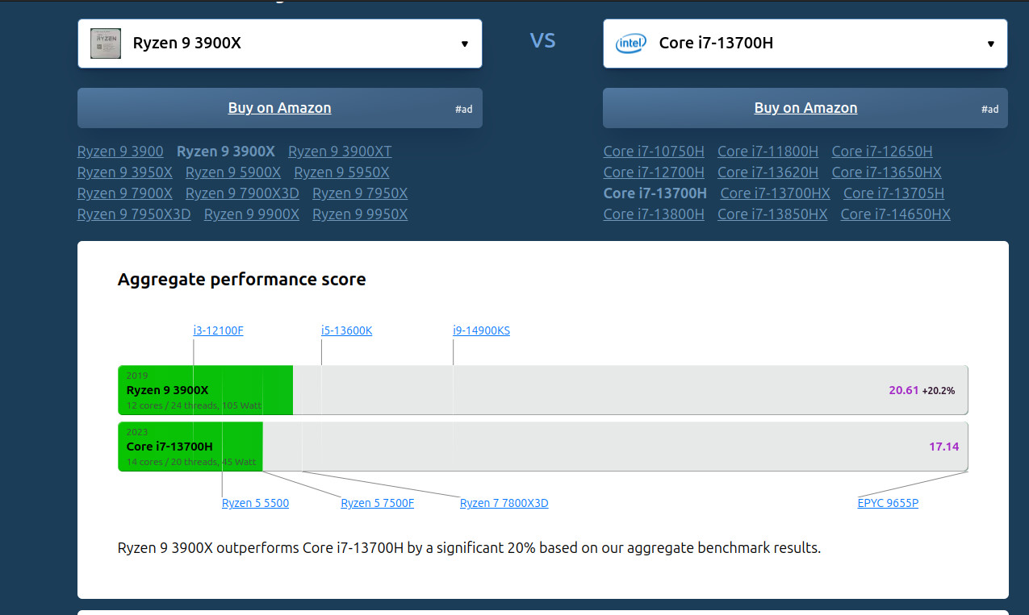The width and height of the screenshot is (1029, 615).
Task: Open the Ryzen 9 3900 link
Action: coord(120,152)
